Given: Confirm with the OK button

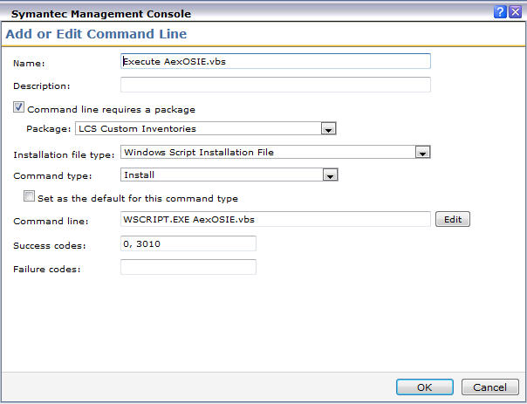Looking at the screenshot, I should click(425, 387).
